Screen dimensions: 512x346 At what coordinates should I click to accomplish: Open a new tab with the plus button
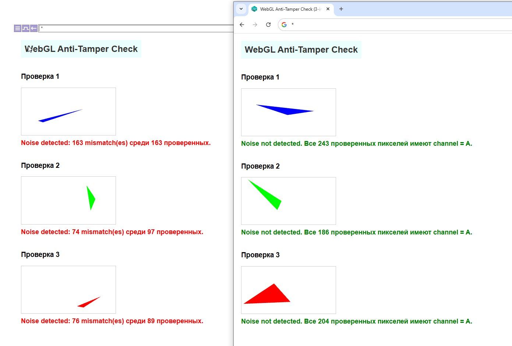pos(341,9)
